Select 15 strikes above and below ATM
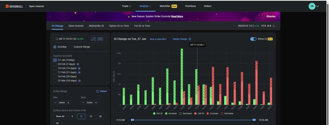 [91, 117]
